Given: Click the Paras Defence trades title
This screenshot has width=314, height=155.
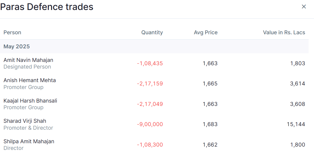Looking at the screenshot, I should (x=47, y=7).
